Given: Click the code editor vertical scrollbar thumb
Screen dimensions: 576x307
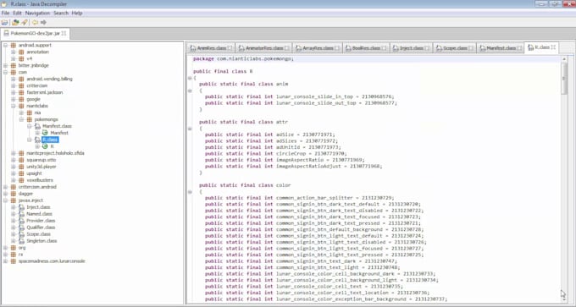Looking at the screenshot, I should pos(564,79).
